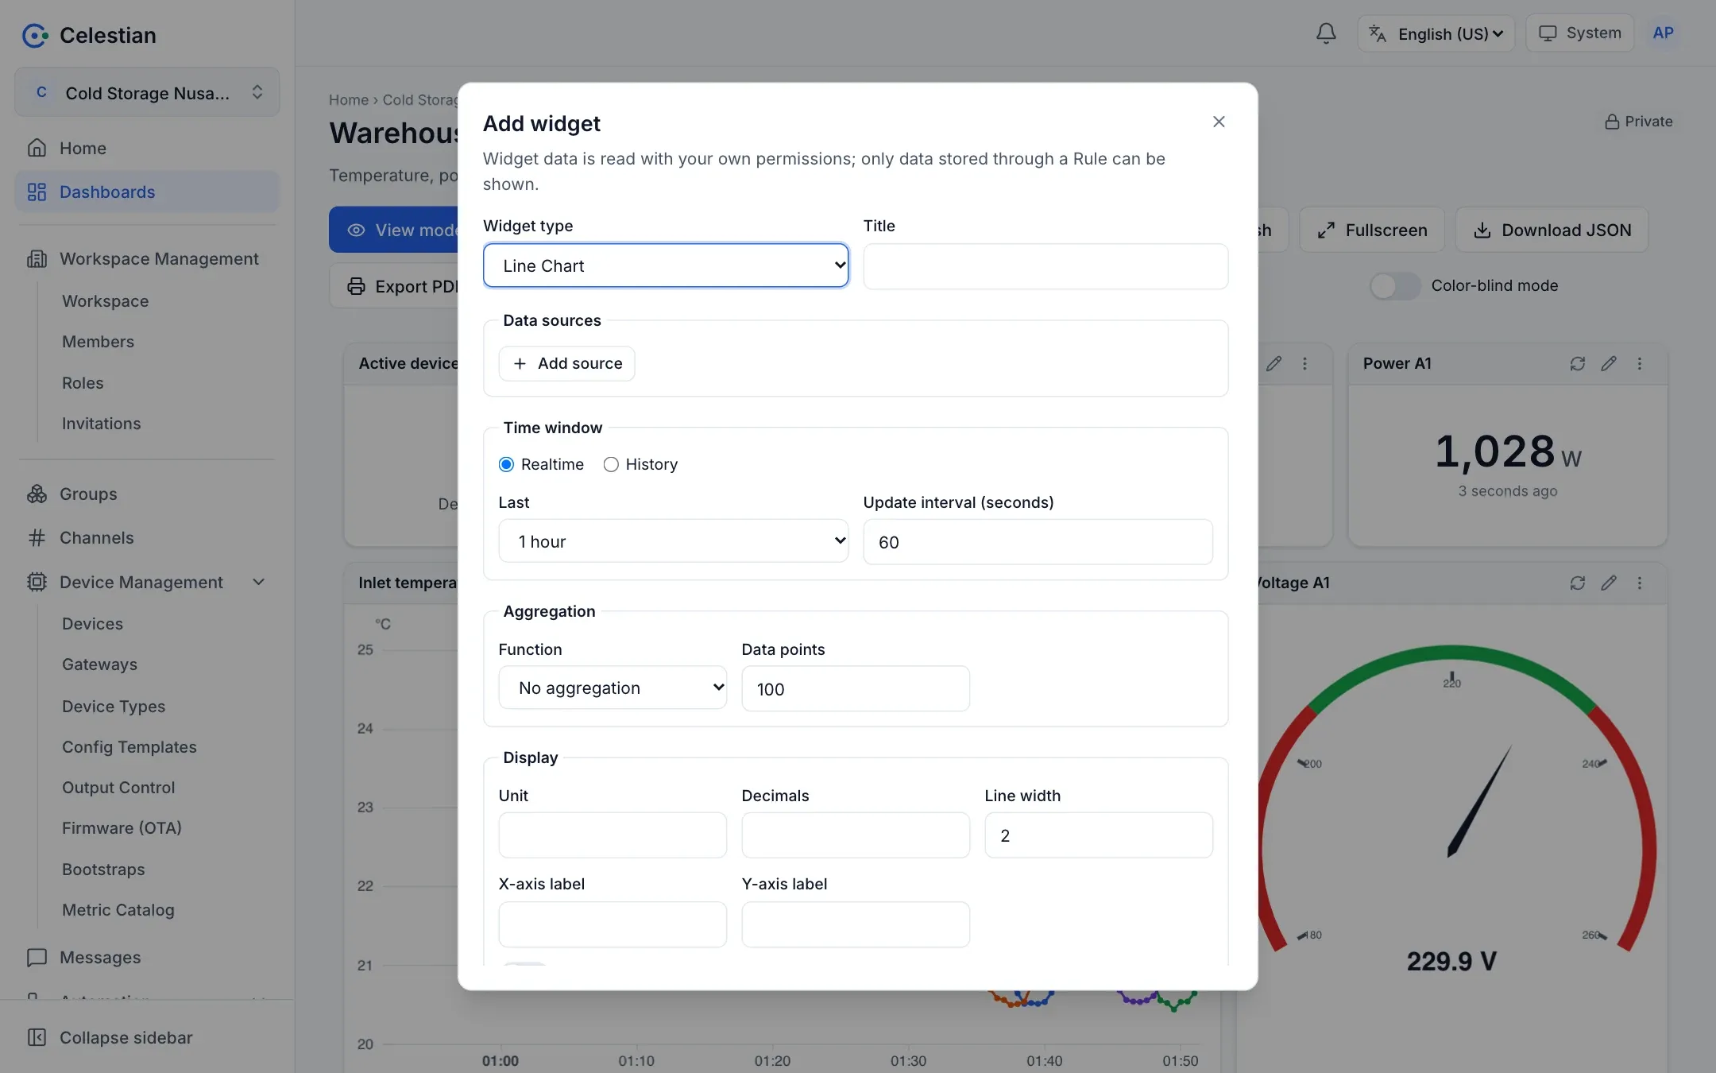
Task: Open the notifications bell
Action: pos(1326,33)
